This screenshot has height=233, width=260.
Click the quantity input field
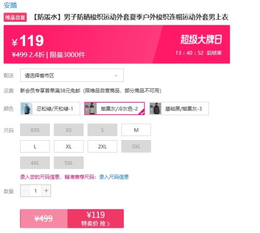tap(35, 190)
